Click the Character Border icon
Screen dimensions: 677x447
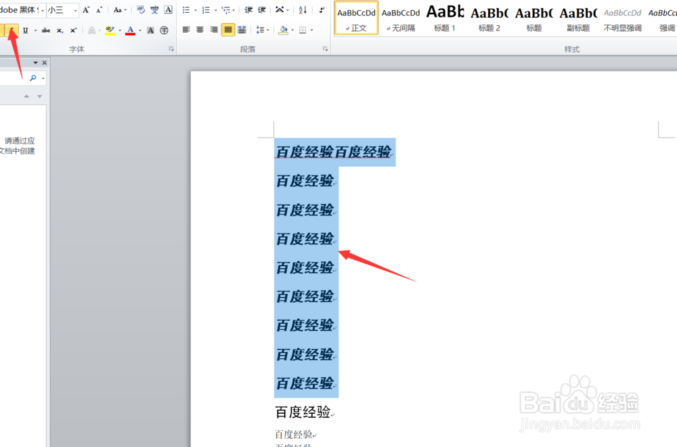pos(169,10)
